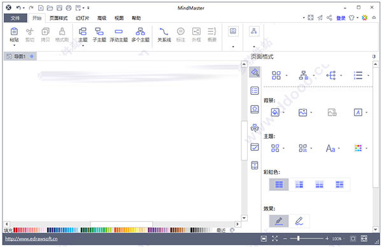Click the Copy (拷贝) icon
The width and height of the screenshot is (382, 247).
(45, 31)
